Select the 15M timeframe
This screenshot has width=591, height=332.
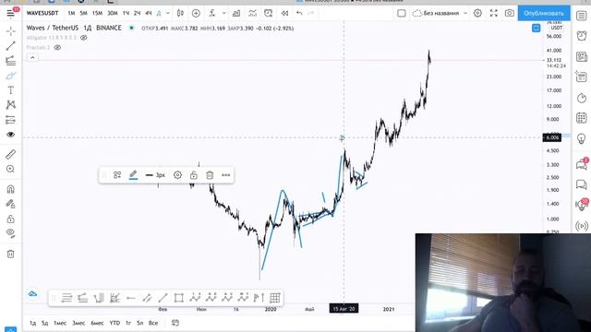coord(97,13)
